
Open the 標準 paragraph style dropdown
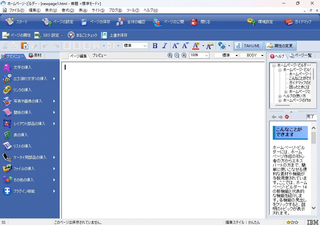point(135,46)
